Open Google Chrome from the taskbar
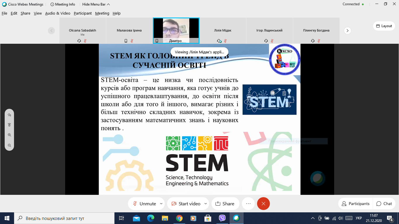This screenshot has width=399, height=224. click(179, 218)
